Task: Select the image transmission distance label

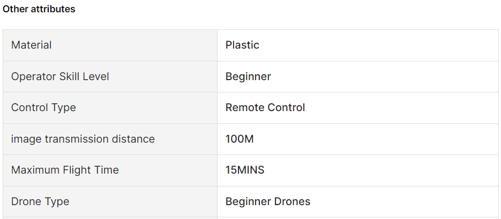Action: pyautogui.click(x=83, y=139)
